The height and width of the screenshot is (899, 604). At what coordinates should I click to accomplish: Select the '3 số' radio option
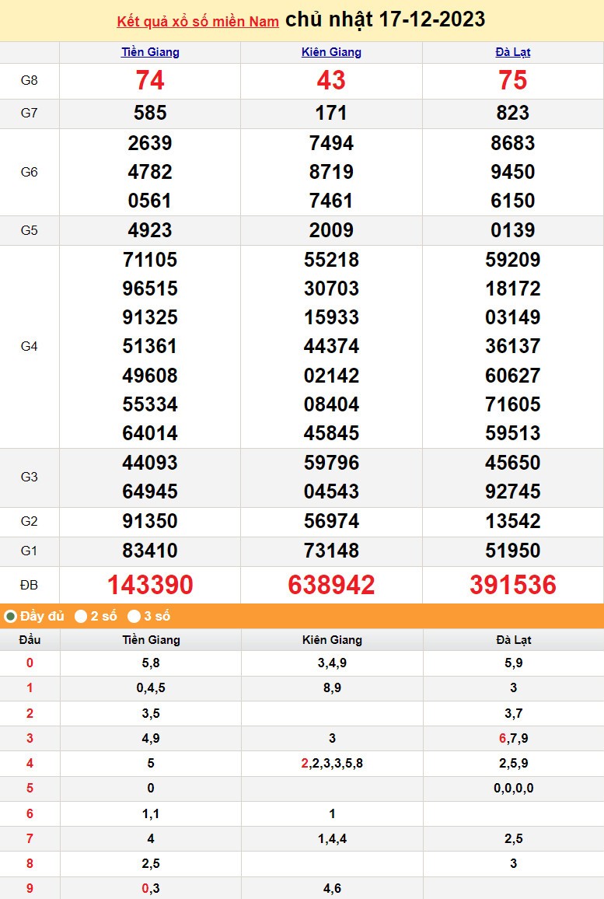pyautogui.click(x=134, y=617)
